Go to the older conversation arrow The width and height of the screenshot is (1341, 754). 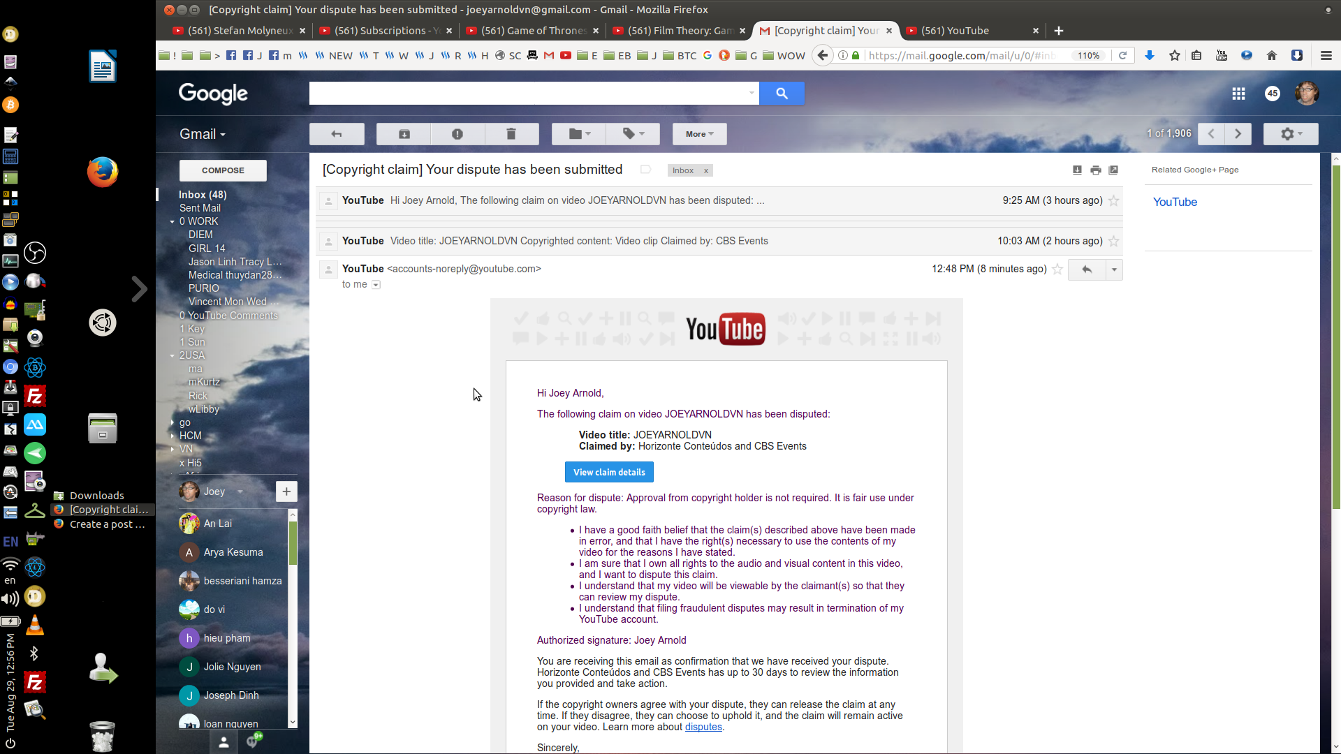[1238, 134]
